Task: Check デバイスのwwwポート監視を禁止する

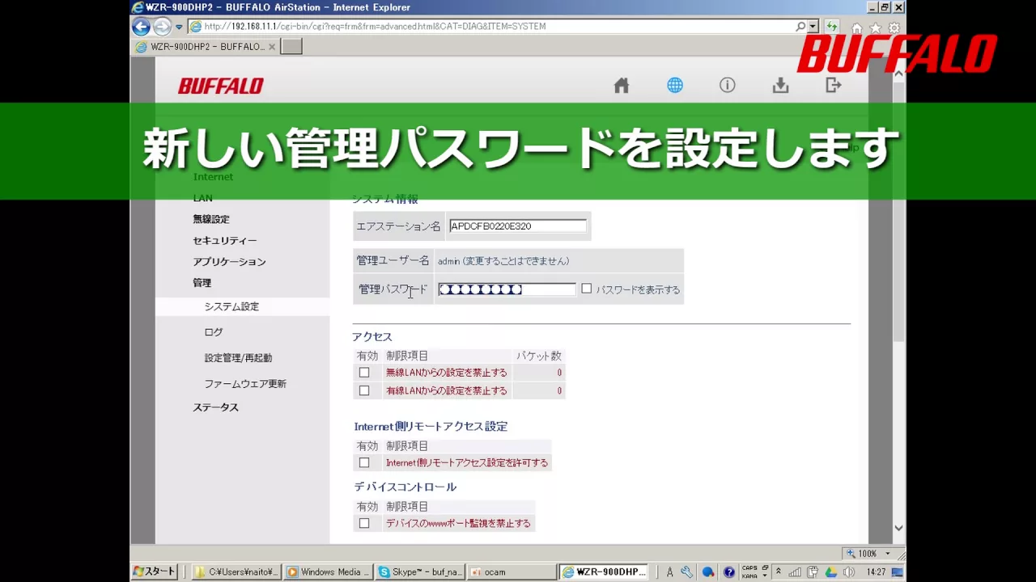Action: pyautogui.click(x=364, y=524)
